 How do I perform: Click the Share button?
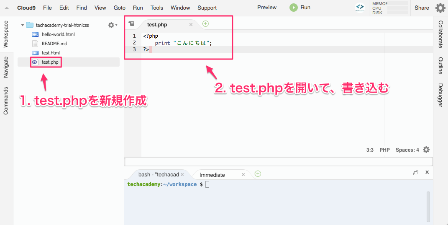pos(422,8)
